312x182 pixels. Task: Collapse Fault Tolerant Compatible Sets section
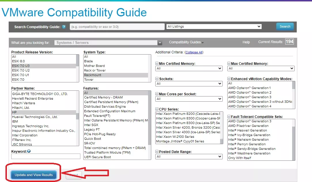[x=229, y=117]
